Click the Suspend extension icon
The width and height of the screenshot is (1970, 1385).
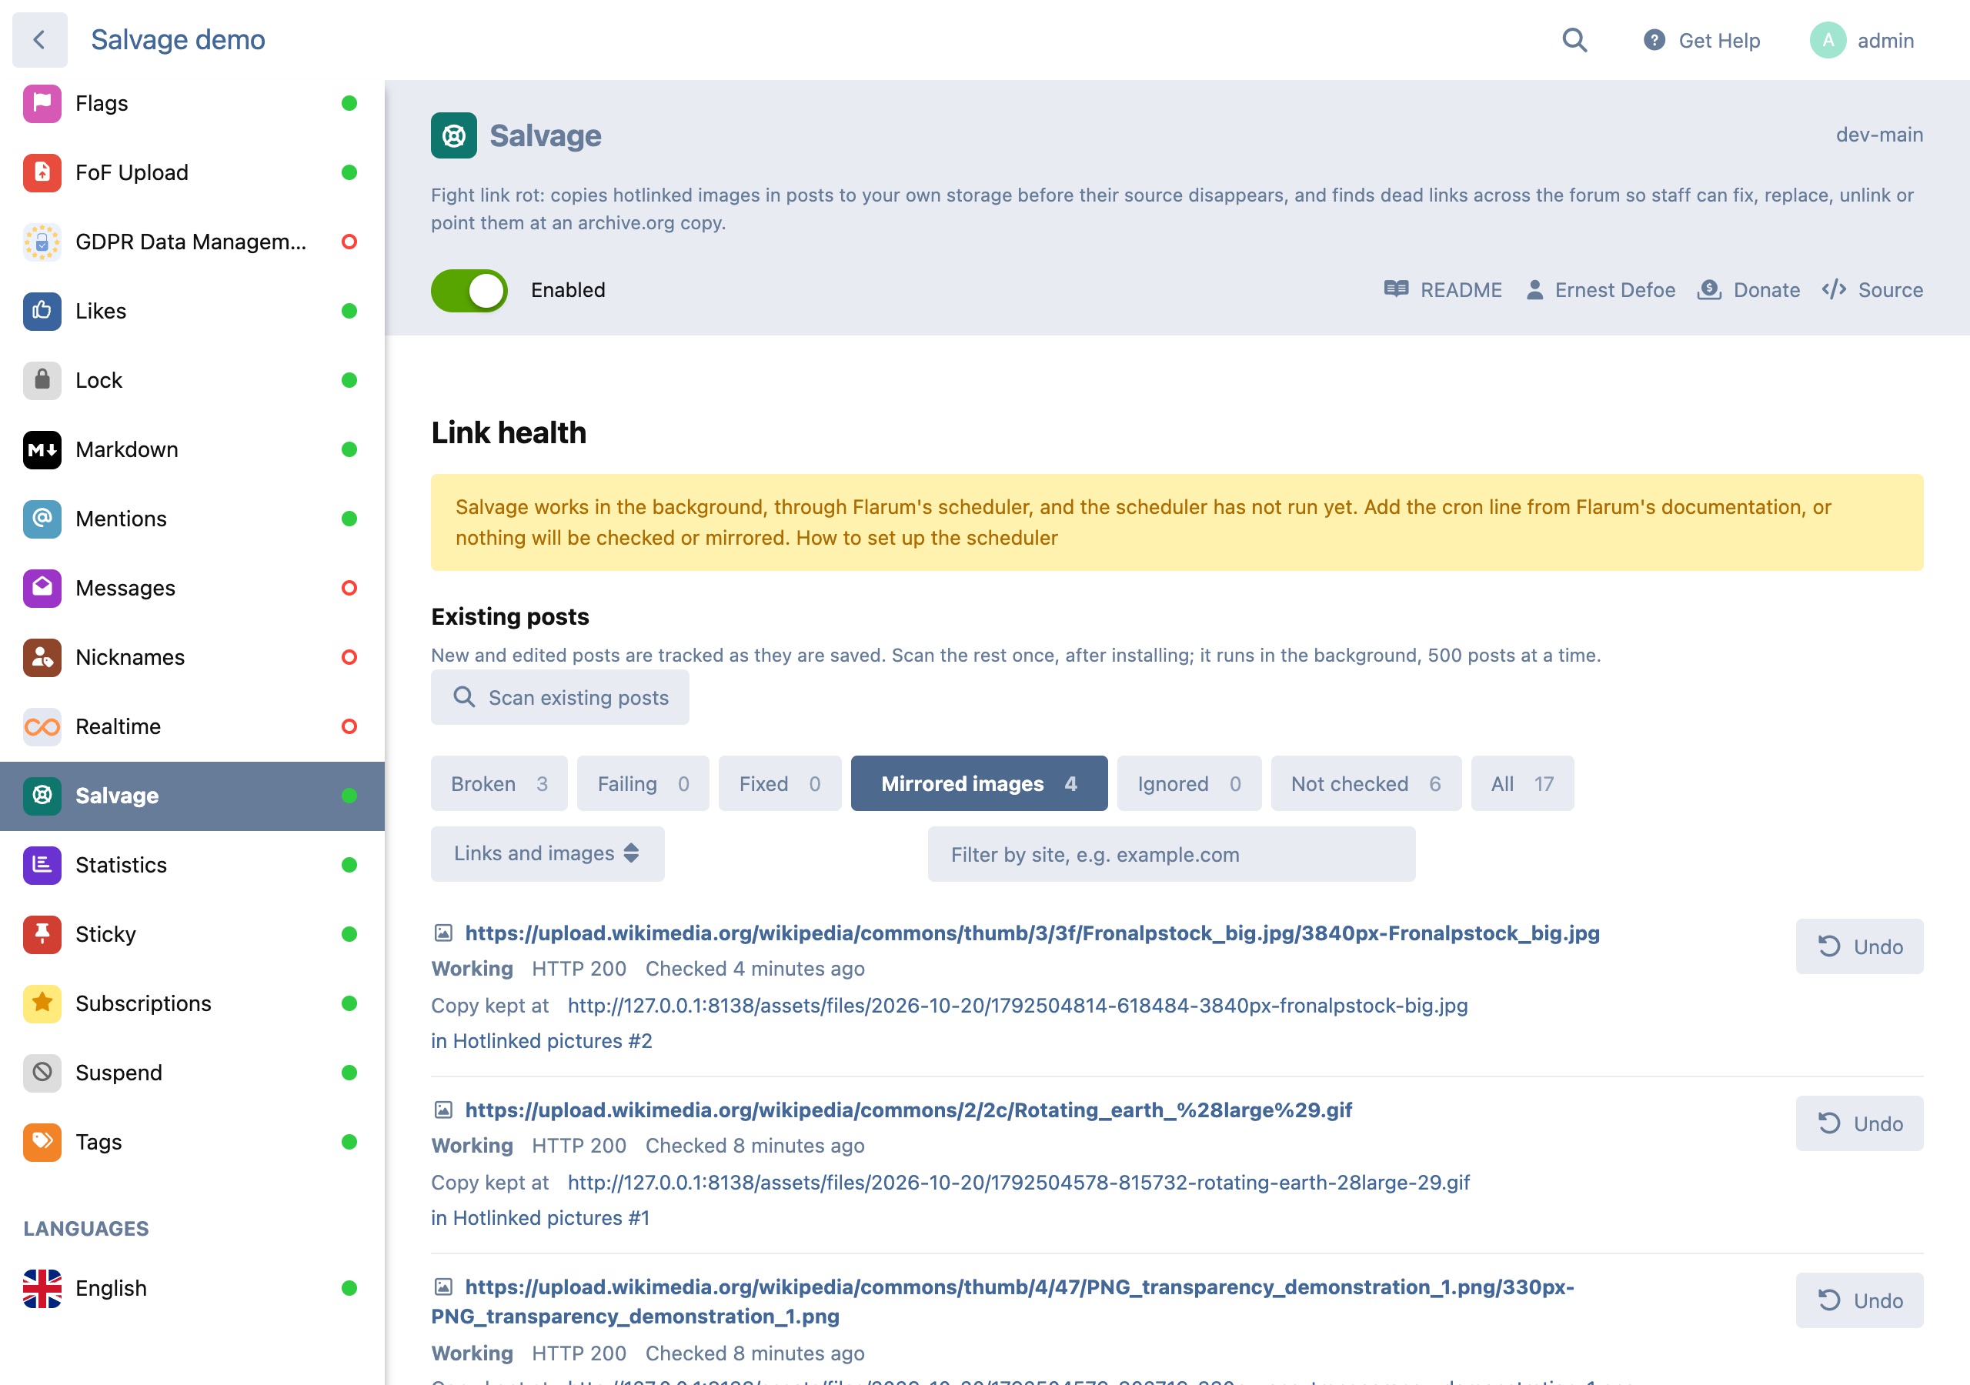pos(42,1073)
